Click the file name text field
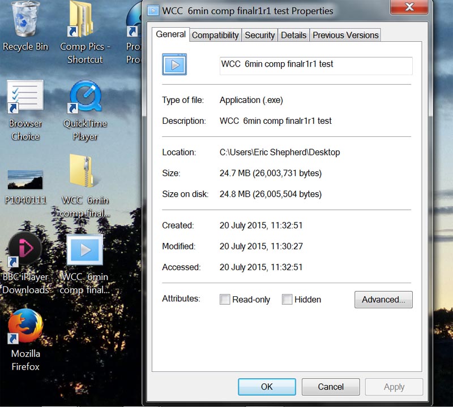453x407 pixels. pyautogui.click(x=316, y=65)
